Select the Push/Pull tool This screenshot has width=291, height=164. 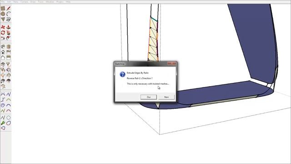point(9,27)
